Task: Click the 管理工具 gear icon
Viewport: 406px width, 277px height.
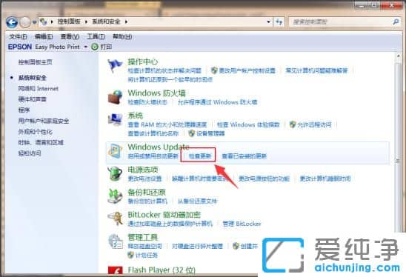Action: point(115,241)
